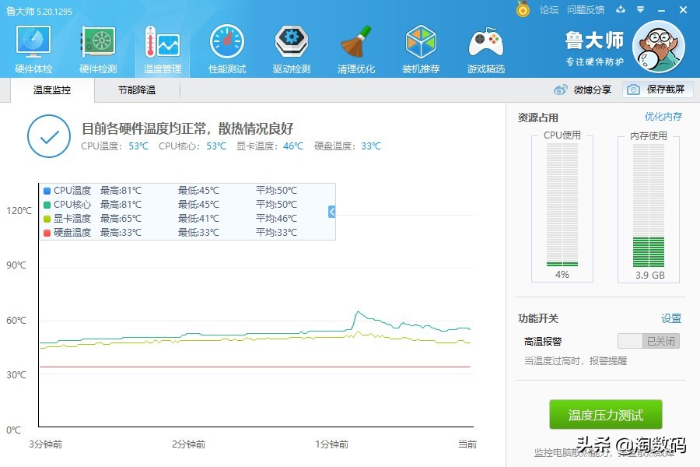The width and height of the screenshot is (700, 467).
Task: Toggle the blue CPU温度 legend marker
Action: click(x=48, y=190)
